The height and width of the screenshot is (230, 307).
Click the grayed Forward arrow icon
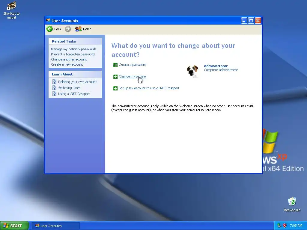point(68,29)
